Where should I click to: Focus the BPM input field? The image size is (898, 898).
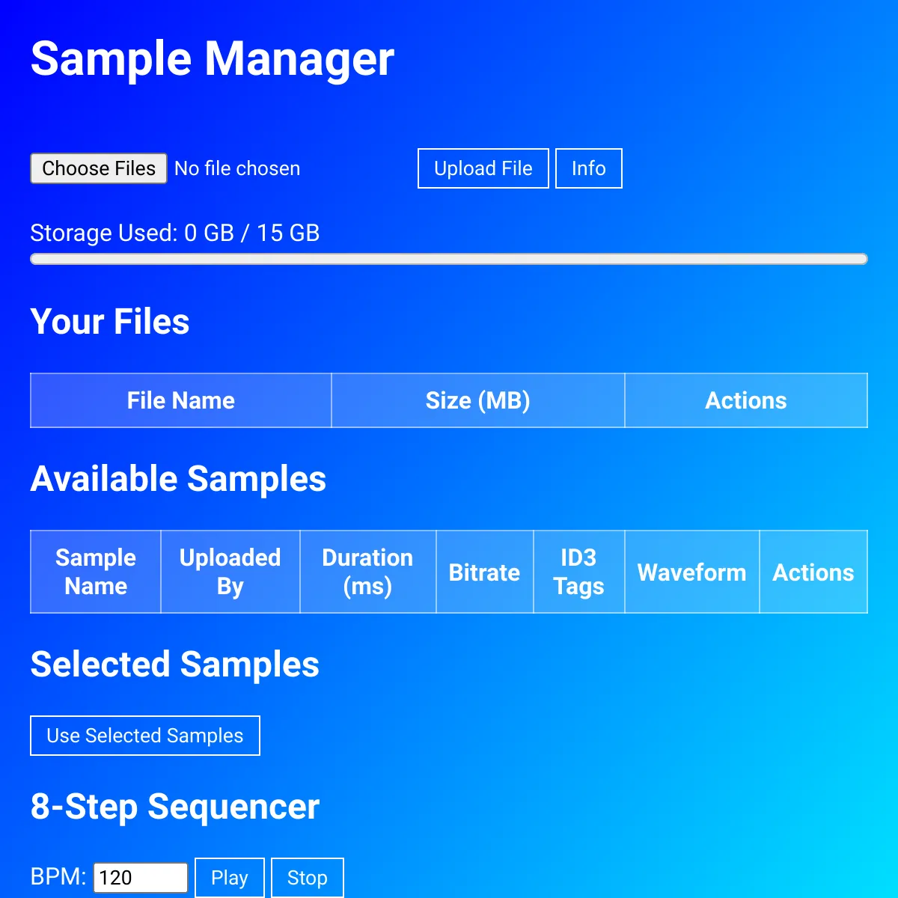tap(140, 877)
